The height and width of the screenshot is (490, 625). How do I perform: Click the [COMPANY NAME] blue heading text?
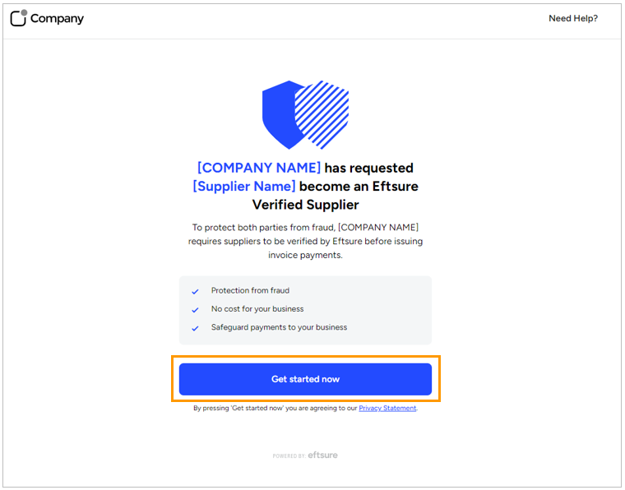point(259,168)
